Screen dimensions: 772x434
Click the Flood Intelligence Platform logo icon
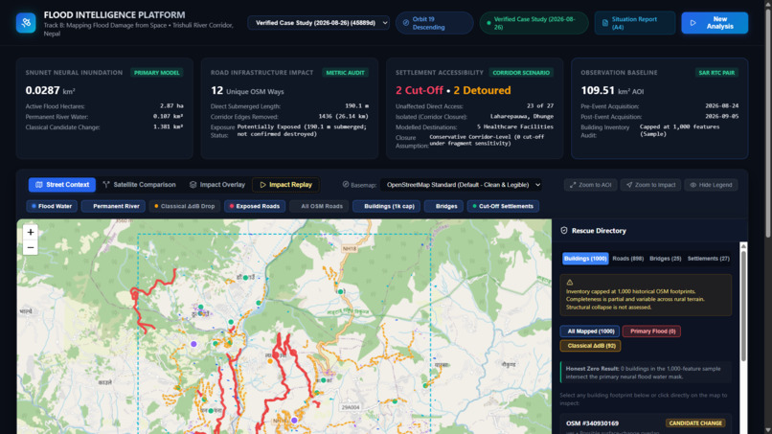(x=26, y=23)
